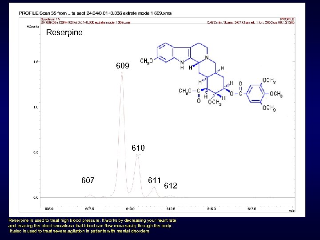The width and height of the screenshot is (320, 240).
Task: Click the red PROFILE label at top right
Action: pos(287,19)
